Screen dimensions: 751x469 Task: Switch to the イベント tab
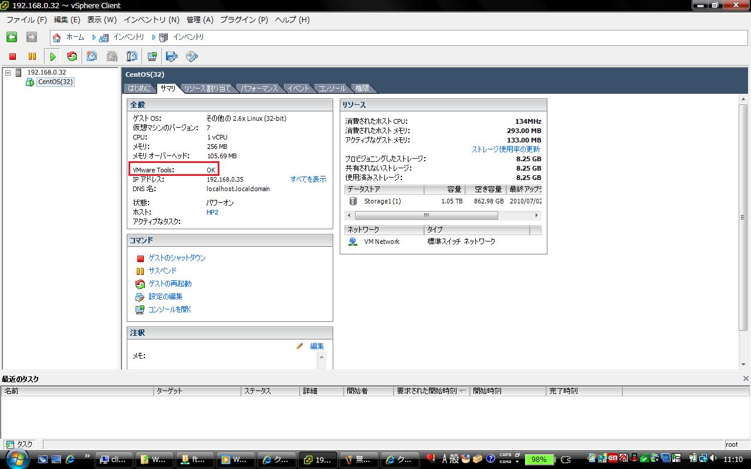click(298, 89)
